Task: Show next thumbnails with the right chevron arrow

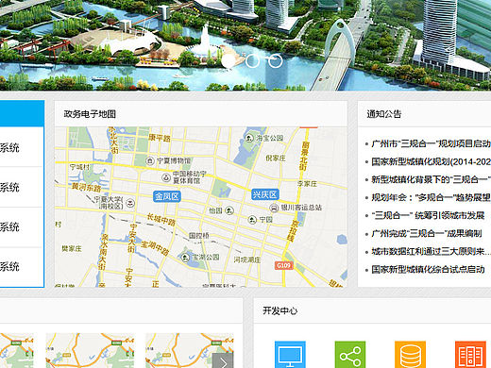Action: pyautogui.click(x=223, y=360)
